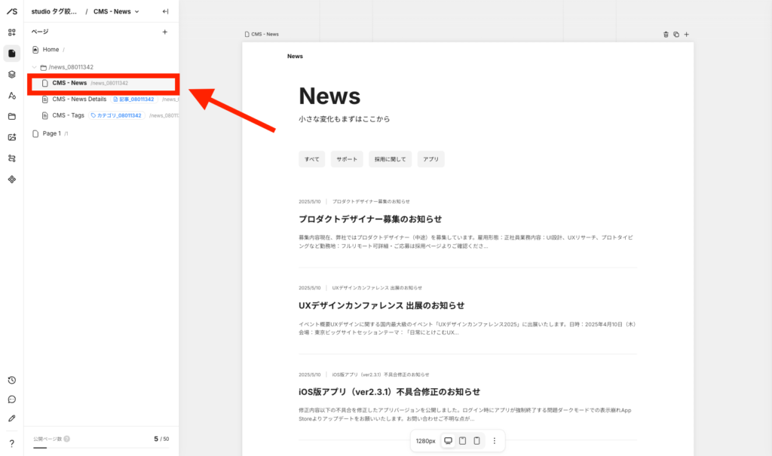Image resolution: width=772 pixels, height=456 pixels.
Task: Select the 採用に関して filter tab
Action: [390, 159]
